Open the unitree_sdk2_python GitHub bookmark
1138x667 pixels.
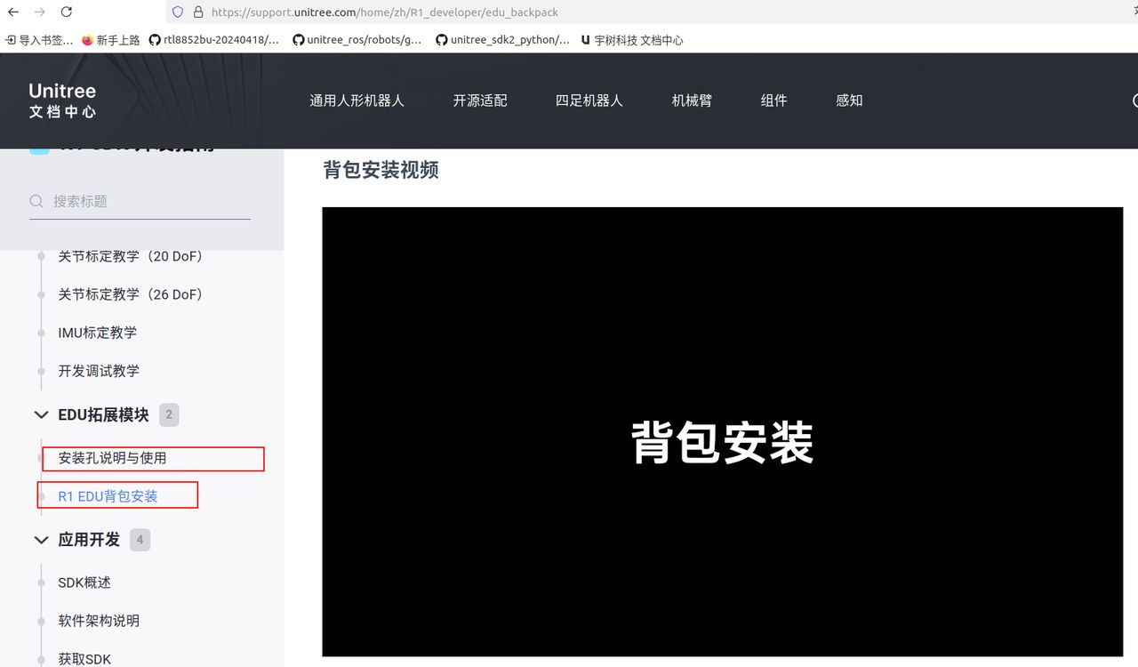click(502, 40)
